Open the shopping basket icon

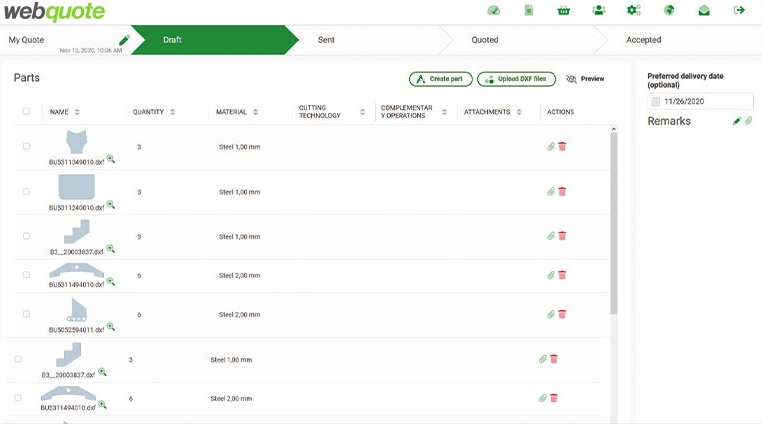pyautogui.click(x=564, y=10)
